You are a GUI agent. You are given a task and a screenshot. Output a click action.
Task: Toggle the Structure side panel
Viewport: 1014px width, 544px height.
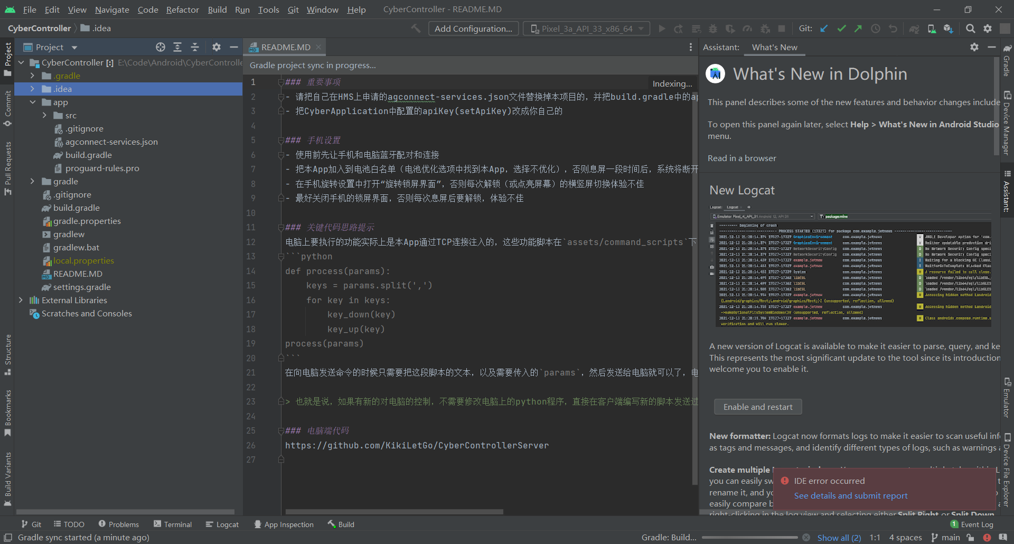[7, 354]
